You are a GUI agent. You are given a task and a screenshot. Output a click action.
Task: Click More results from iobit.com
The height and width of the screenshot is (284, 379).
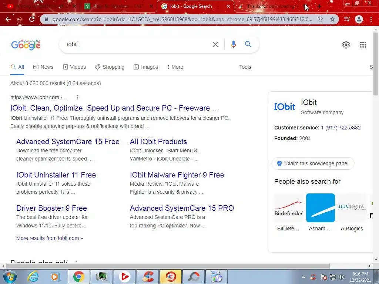pyautogui.click(x=50, y=238)
